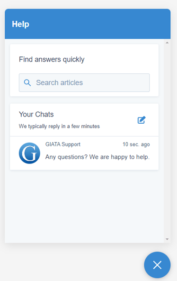This screenshot has width=177, height=281.
Task: Click the magnifier icon in search box
Action: point(27,83)
